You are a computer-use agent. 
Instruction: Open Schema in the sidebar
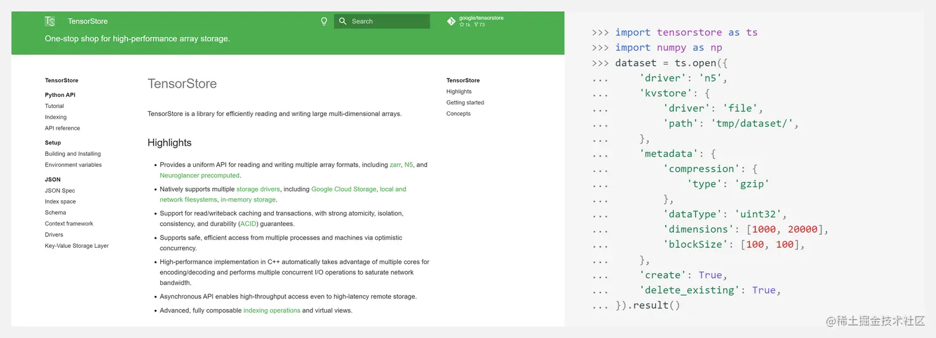click(56, 213)
